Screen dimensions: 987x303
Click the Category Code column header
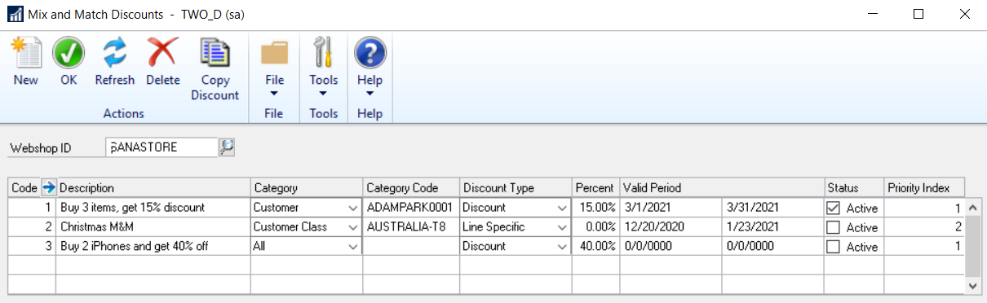412,187
